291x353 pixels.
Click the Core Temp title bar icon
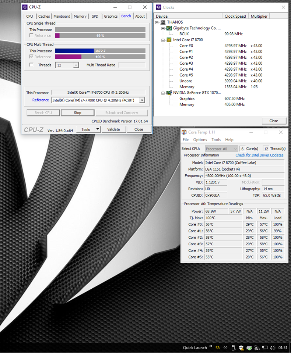tap(184, 132)
